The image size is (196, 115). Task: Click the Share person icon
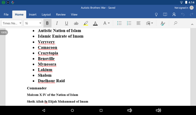click(x=174, y=14)
